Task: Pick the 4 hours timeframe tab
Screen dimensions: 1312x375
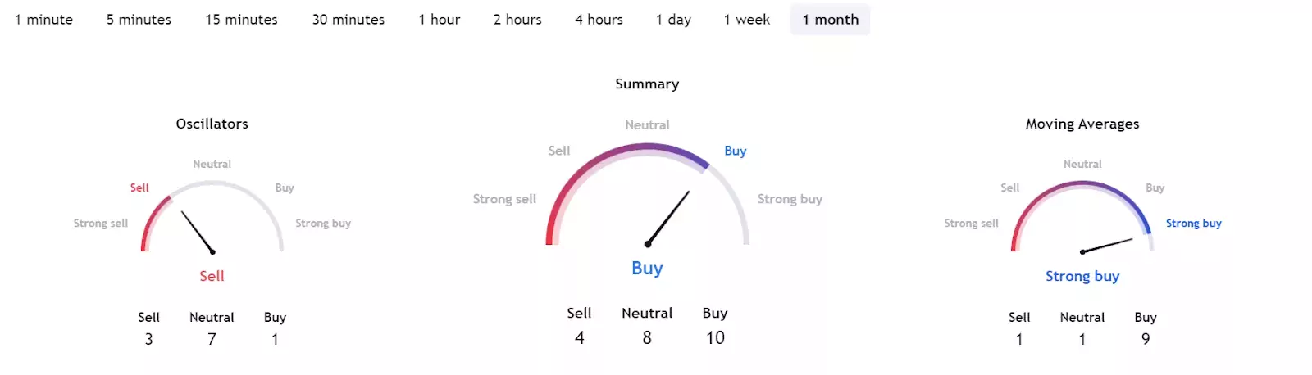Action: (x=599, y=20)
